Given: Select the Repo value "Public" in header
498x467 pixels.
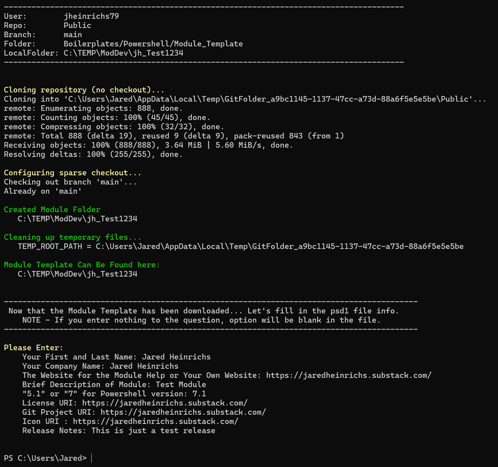Looking at the screenshot, I should [x=78, y=25].
